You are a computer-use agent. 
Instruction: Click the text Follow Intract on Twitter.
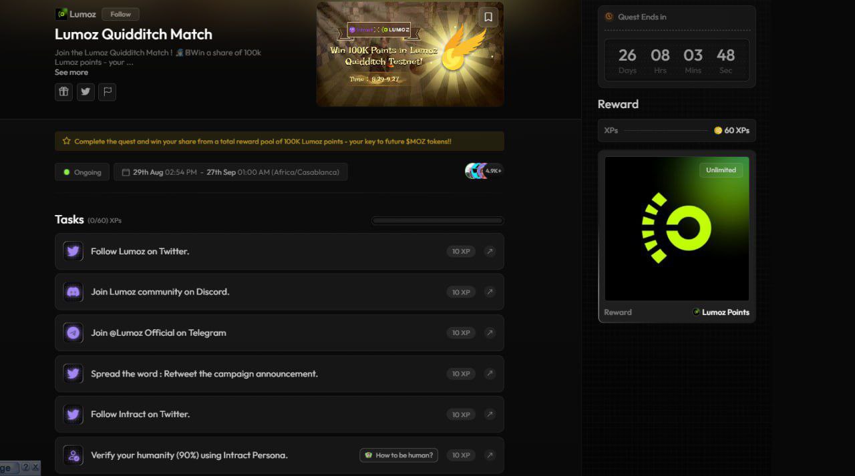point(140,415)
